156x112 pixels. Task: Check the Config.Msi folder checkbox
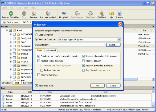[x=14, y=38]
